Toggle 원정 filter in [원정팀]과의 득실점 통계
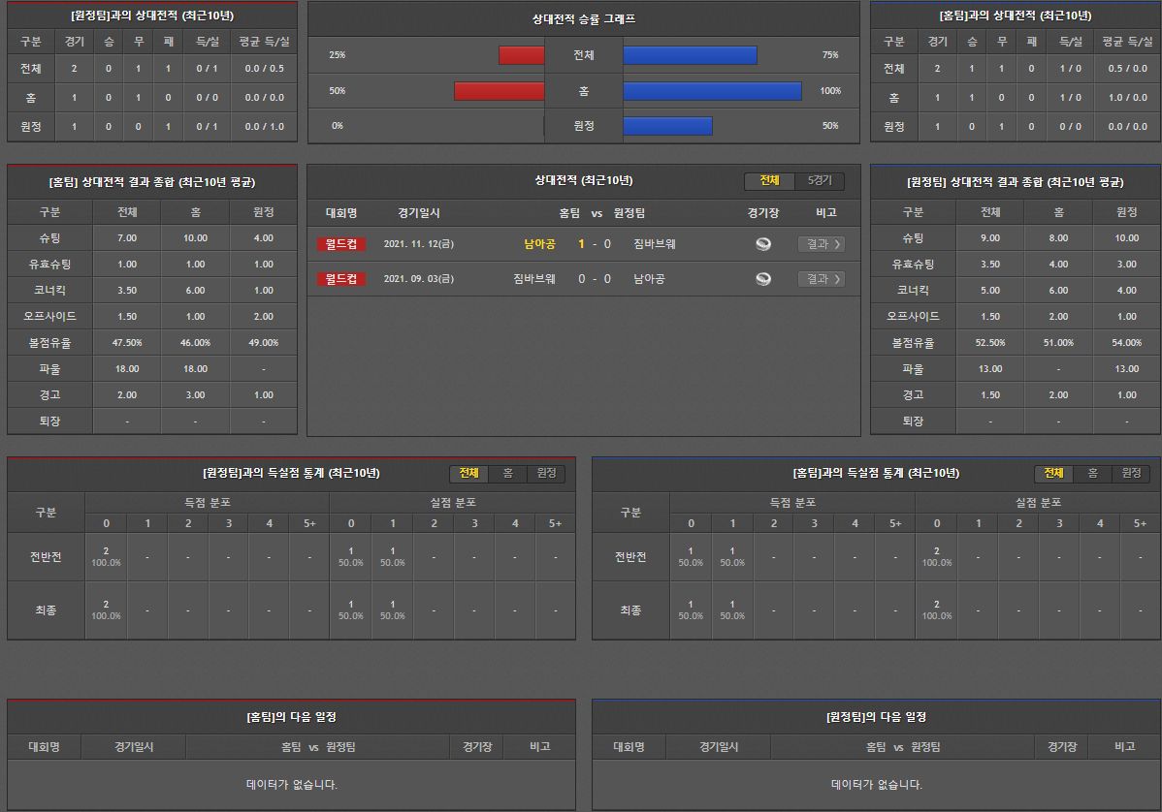Screen dimensions: 1162x812 546,474
